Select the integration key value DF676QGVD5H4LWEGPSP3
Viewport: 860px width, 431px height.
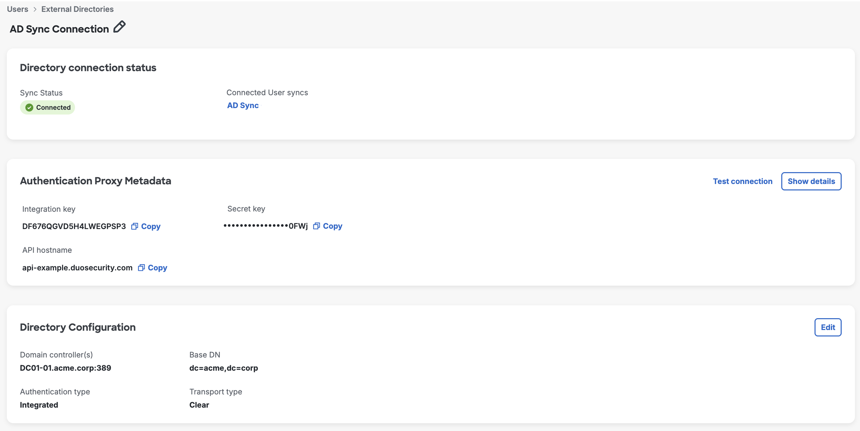(x=74, y=226)
